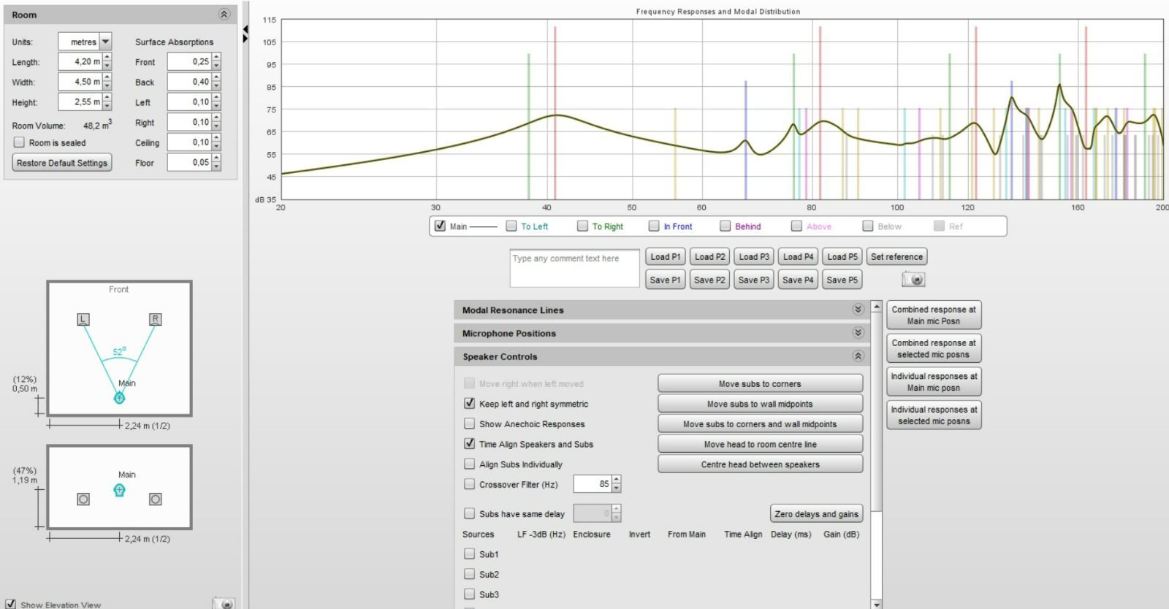Open the Units dropdown
1169x609 pixels.
click(x=105, y=42)
